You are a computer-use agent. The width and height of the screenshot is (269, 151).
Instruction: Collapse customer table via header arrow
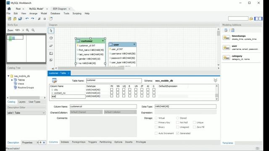tap(103, 41)
